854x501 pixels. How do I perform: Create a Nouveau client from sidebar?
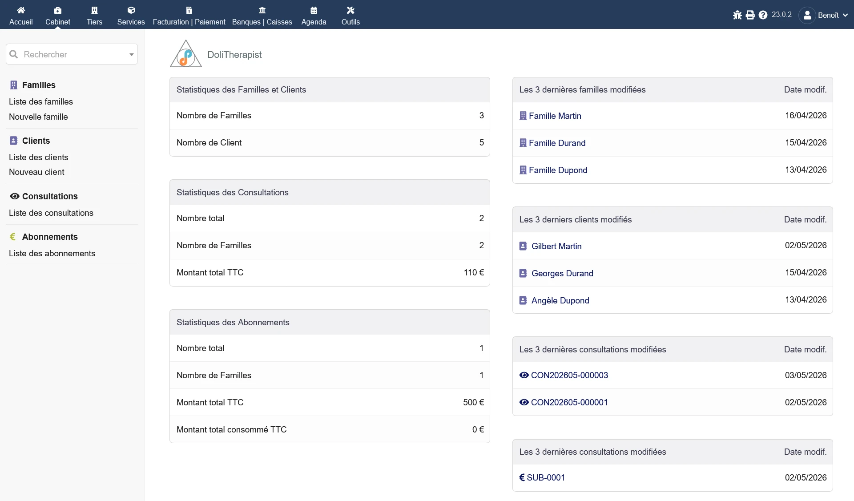coord(36,172)
